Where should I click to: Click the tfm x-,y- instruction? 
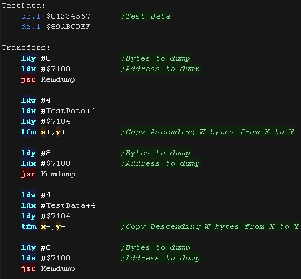click(x=43, y=226)
